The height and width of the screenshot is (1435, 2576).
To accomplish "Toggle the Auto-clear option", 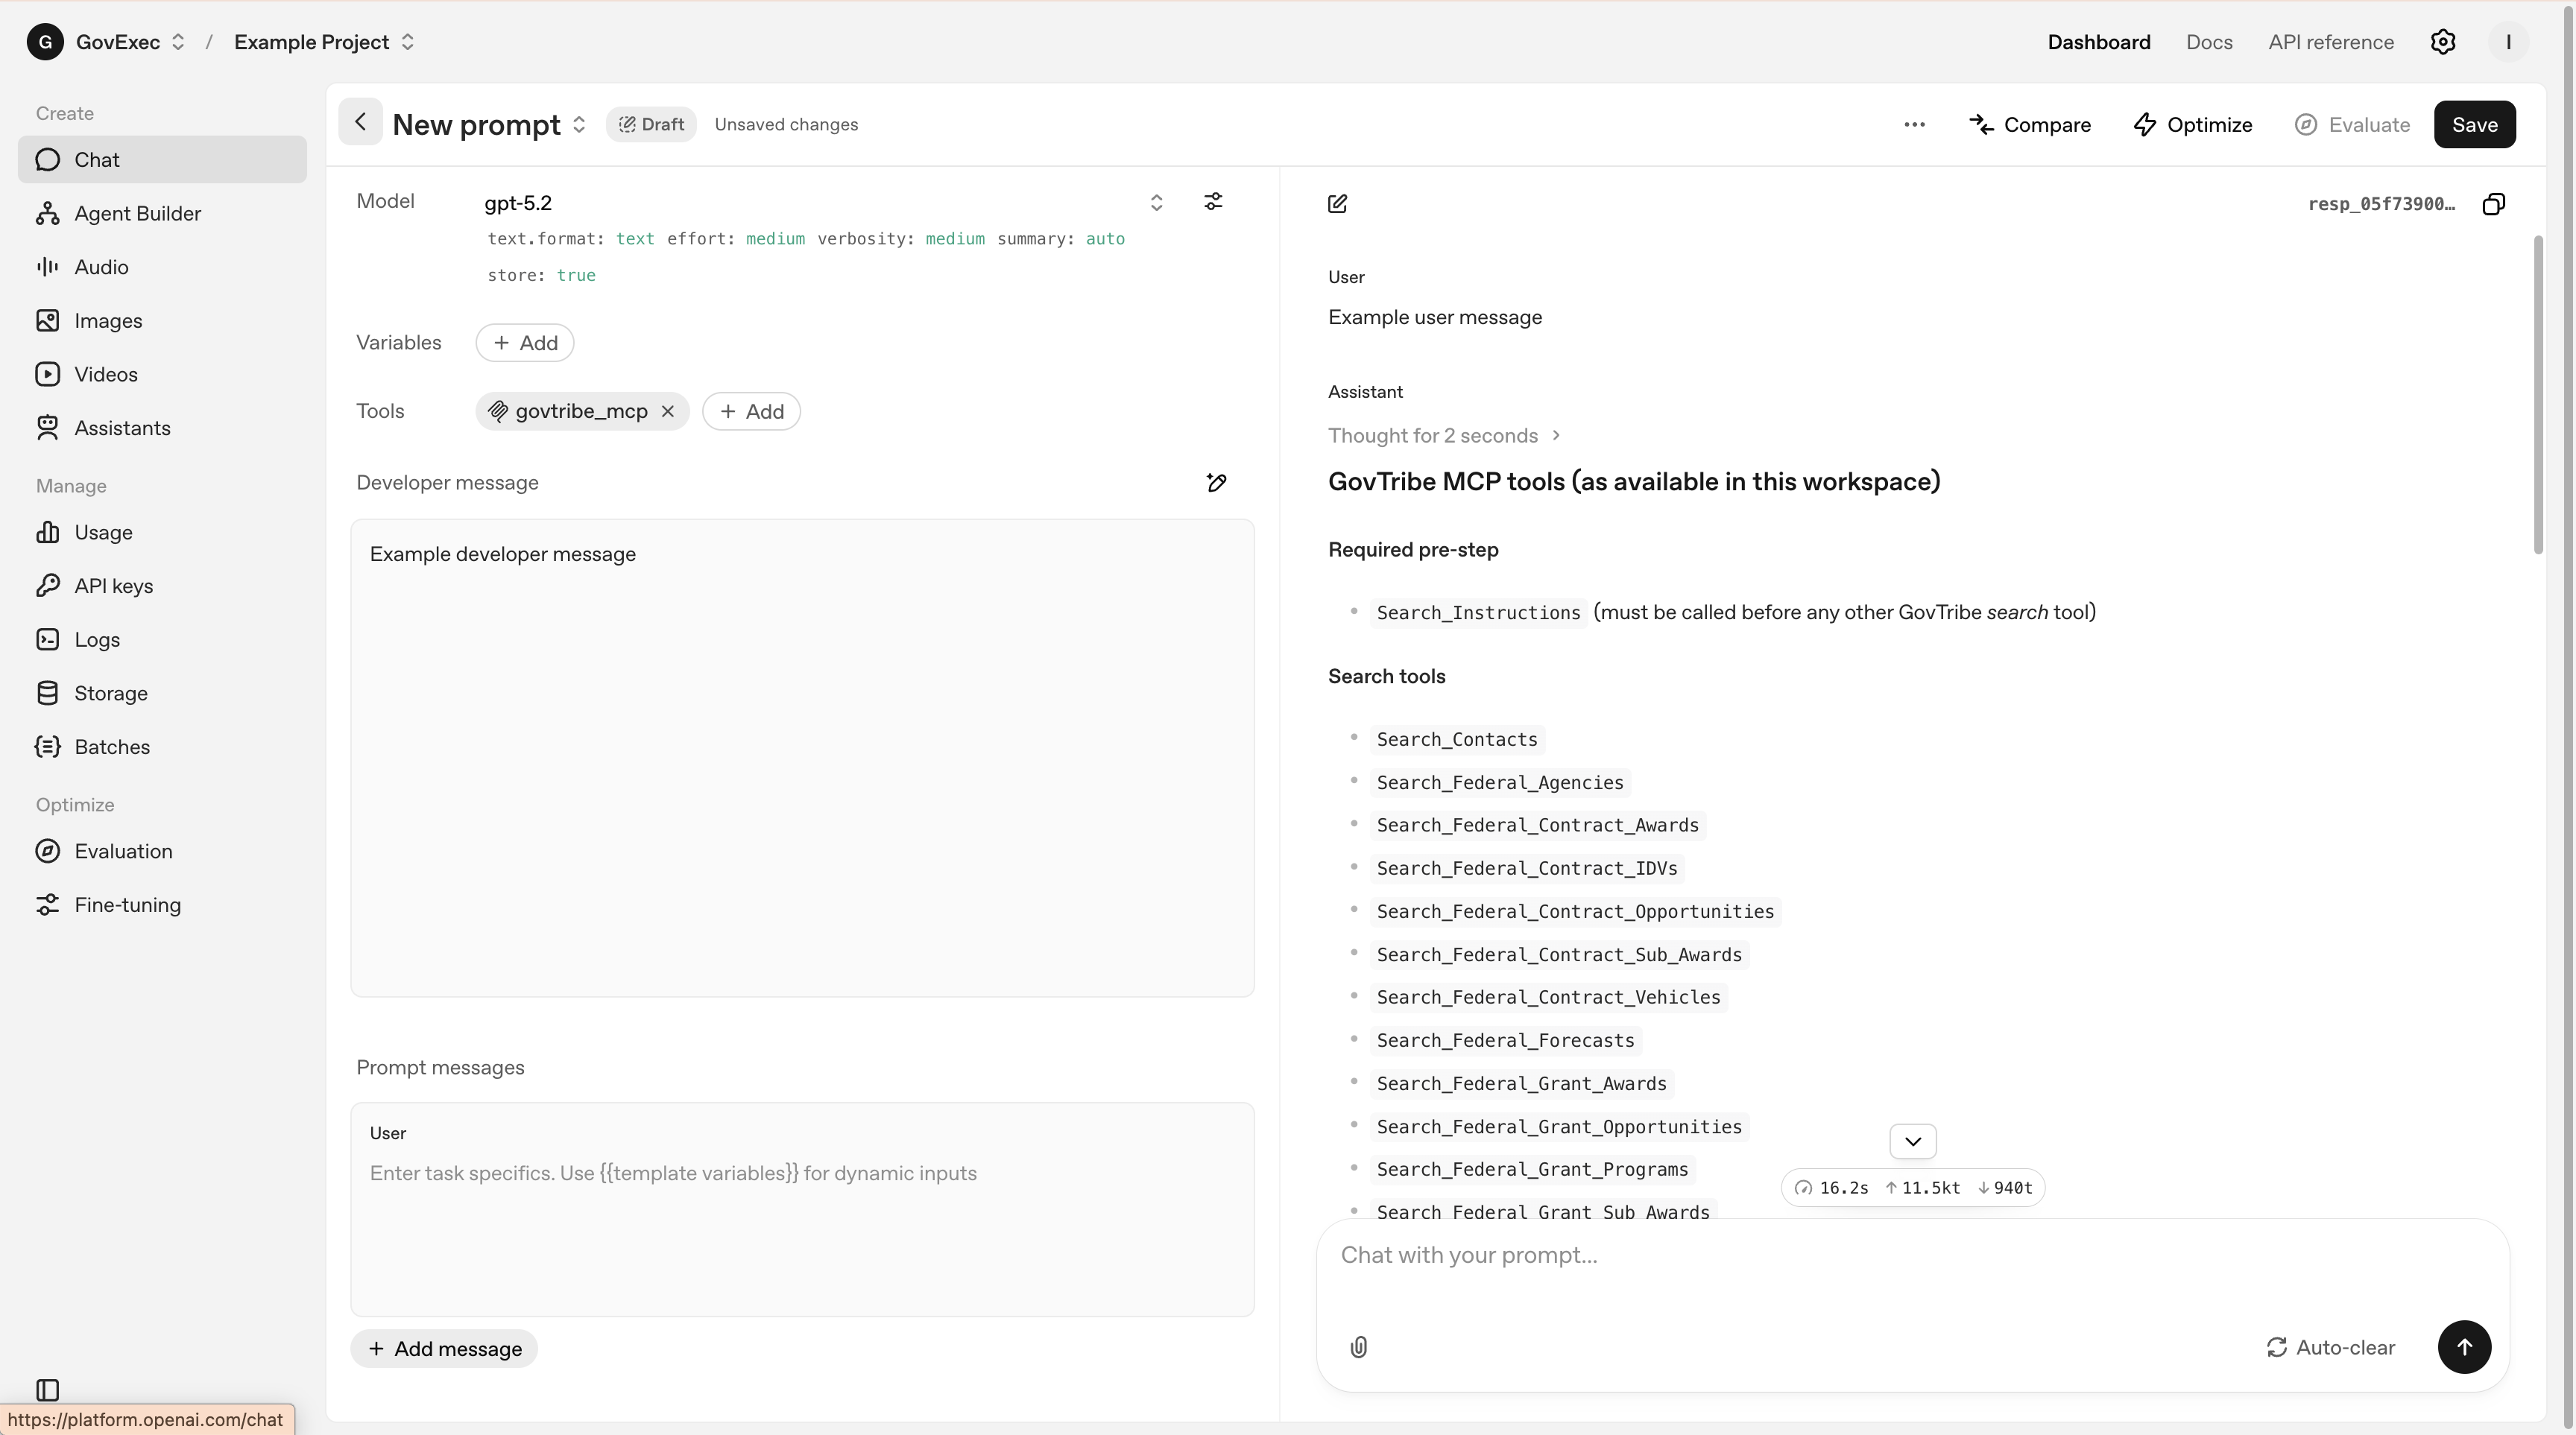I will [2330, 1347].
